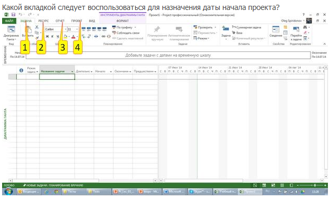The width and height of the screenshot is (329, 200).
Task: Click the Find binoculars icon
Action: pos(305,27)
